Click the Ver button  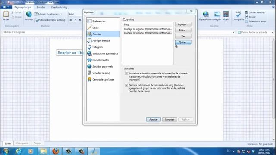(x=183, y=36)
